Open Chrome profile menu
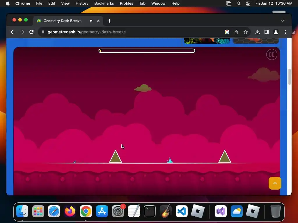 (x=276, y=32)
